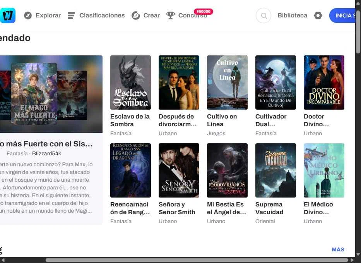Viewport: 361px width, 263px height.
Task: Click the INICIA sign-in button
Action: 342,15
